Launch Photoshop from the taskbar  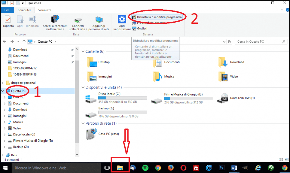pyautogui.click(x=221, y=167)
